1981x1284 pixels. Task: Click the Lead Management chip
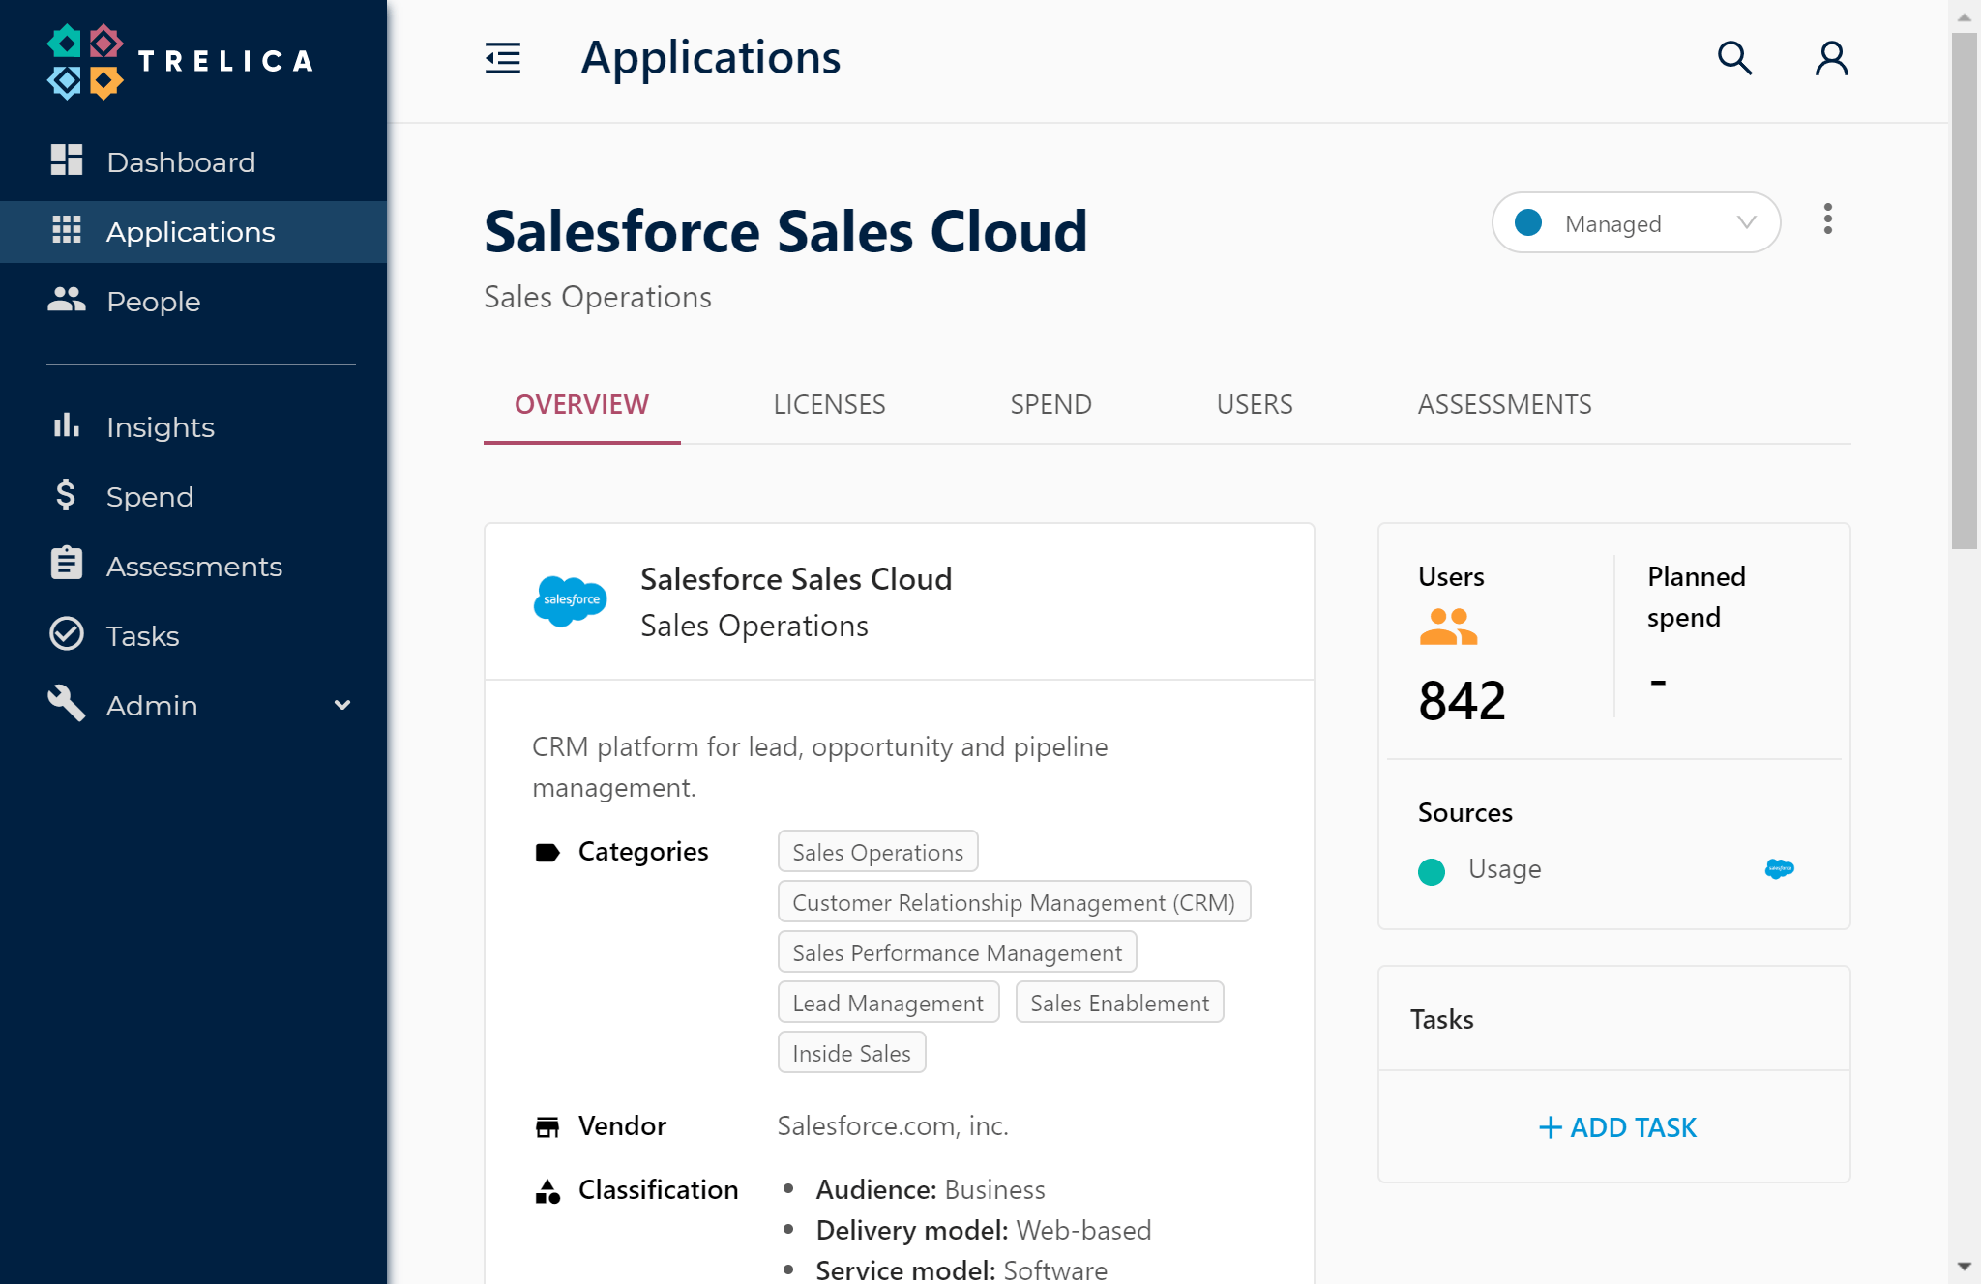pyautogui.click(x=888, y=1003)
